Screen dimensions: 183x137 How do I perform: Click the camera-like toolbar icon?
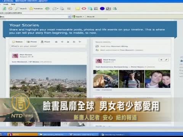point(108,9)
